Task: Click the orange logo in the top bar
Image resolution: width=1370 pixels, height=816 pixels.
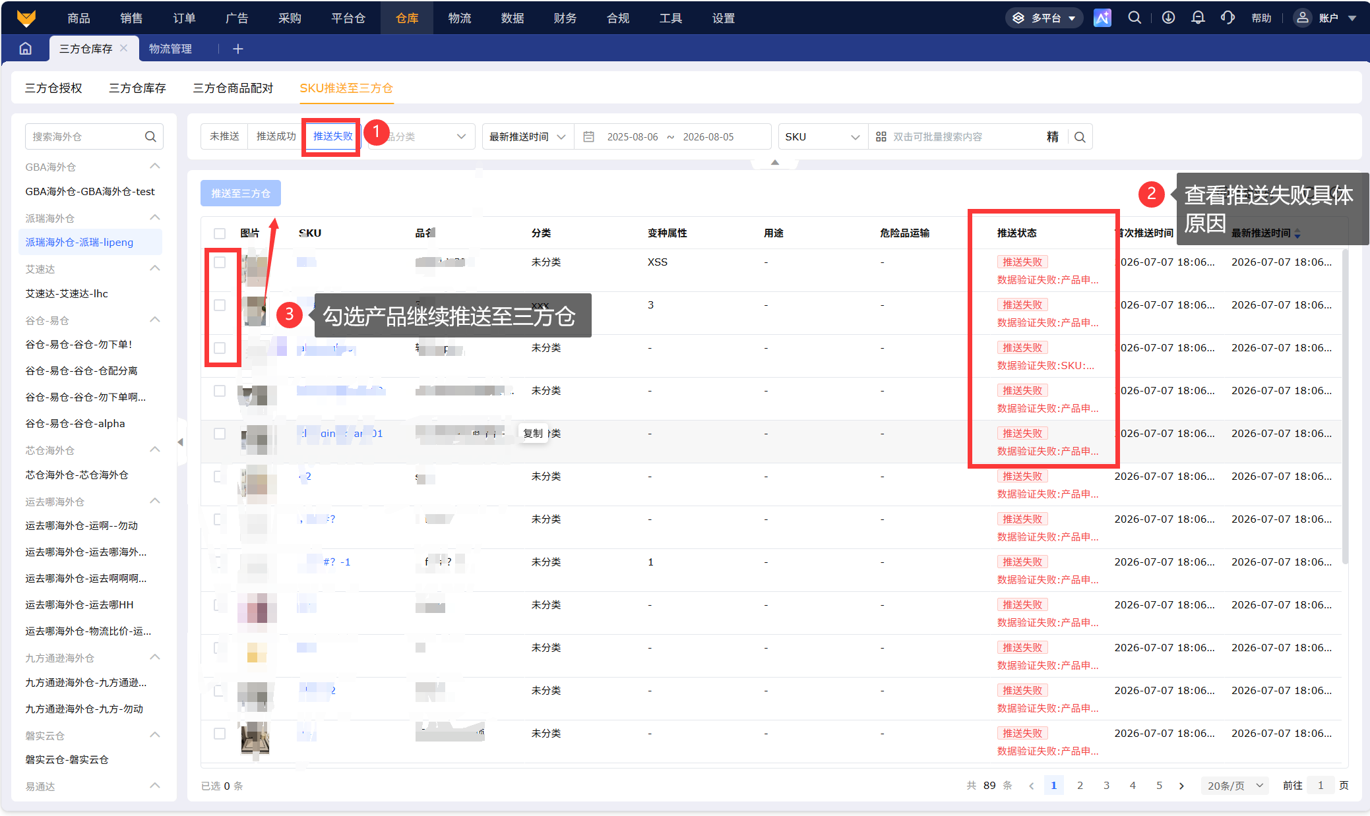Action: (x=26, y=18)
